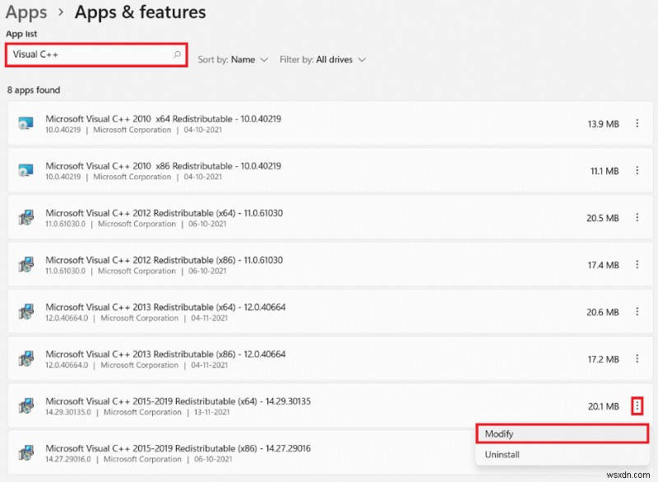Viewport: 658px width, 482px height.
Task: Select Microsoft Visual C++ 2010 x64 Redistributable title
Action: point(163,118)
